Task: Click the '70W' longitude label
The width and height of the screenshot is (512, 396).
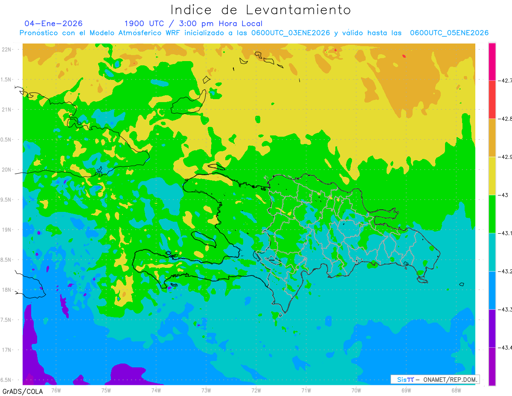Action: click(356, 390)
